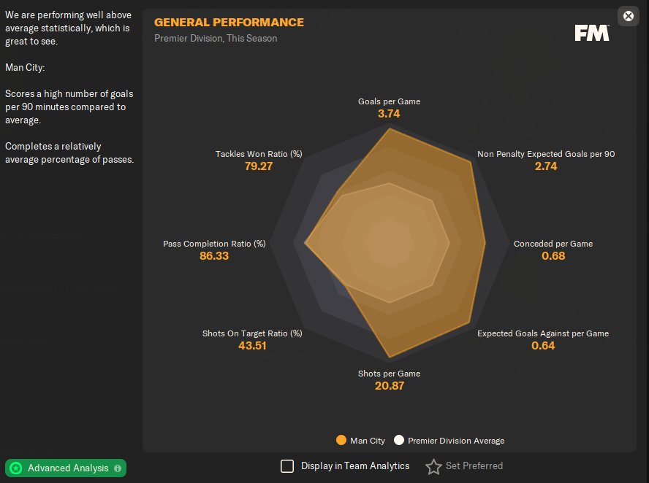Click the Conceded per Game label

point(553,244)
